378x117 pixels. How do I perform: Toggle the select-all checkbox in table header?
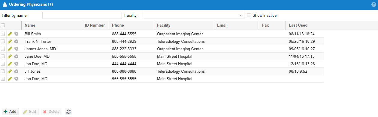[x=3, y=25]
